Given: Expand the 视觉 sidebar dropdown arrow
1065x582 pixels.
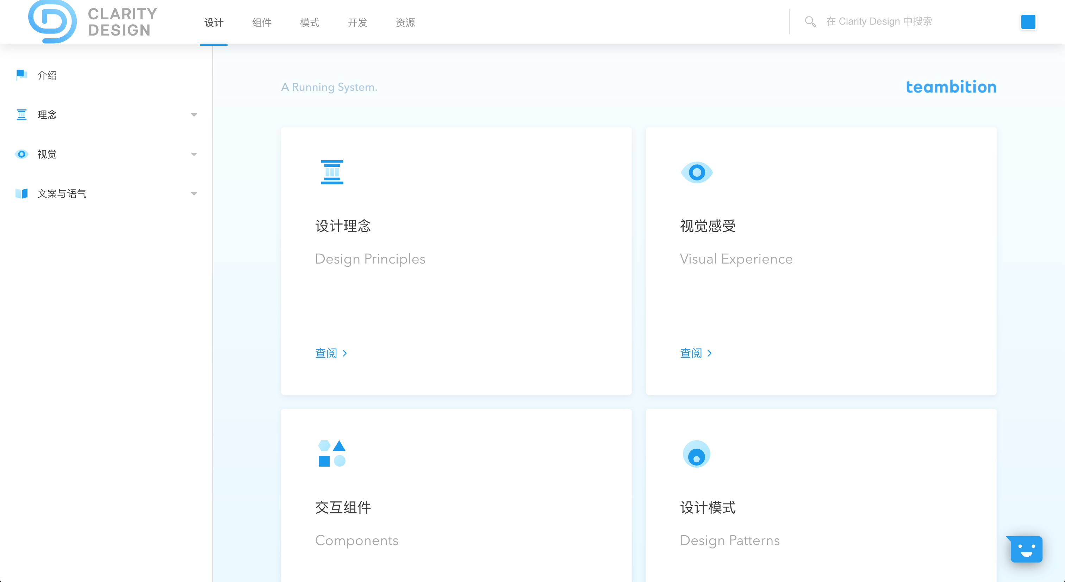Looking at the screenshot, I should click(193, 154).
